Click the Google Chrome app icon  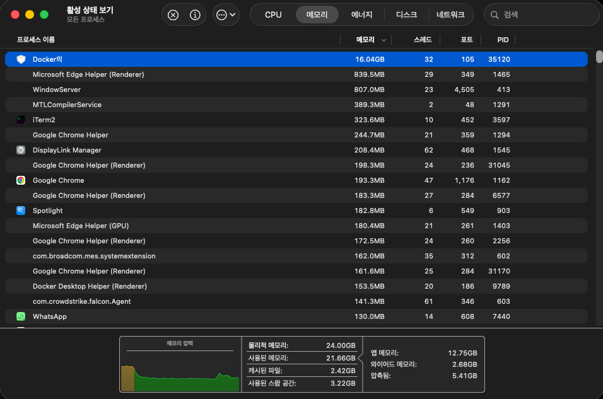pos(21,180)
